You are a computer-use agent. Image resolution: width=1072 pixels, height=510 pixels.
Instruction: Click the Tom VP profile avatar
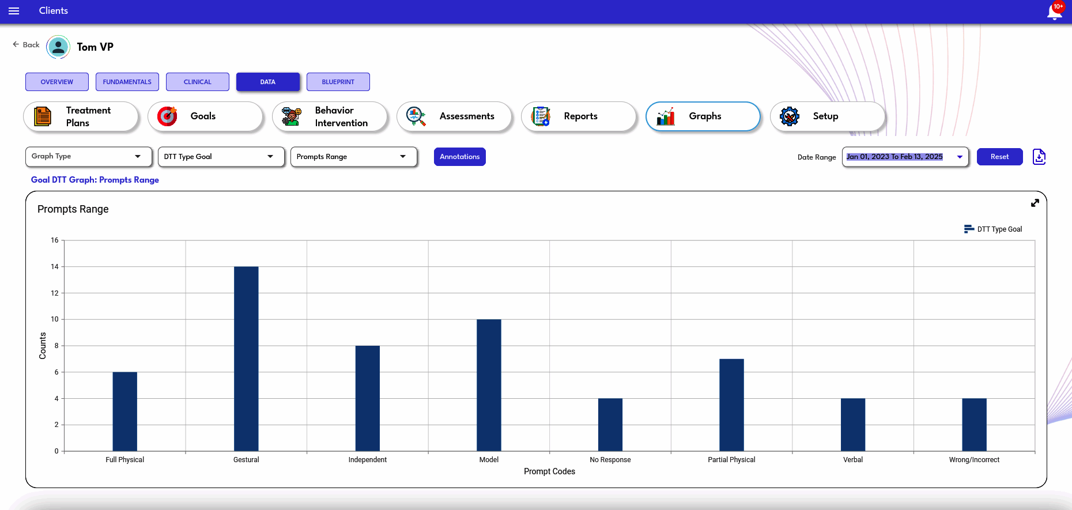(x=58, y=47)
